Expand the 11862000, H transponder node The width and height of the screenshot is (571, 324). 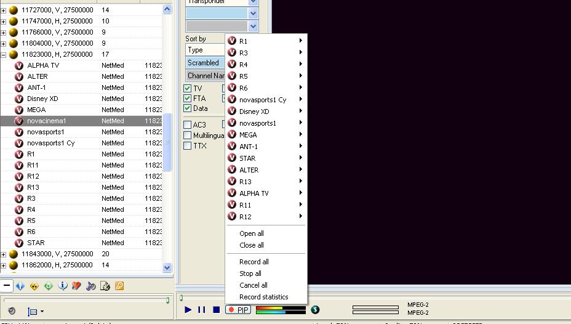point(3,265)
